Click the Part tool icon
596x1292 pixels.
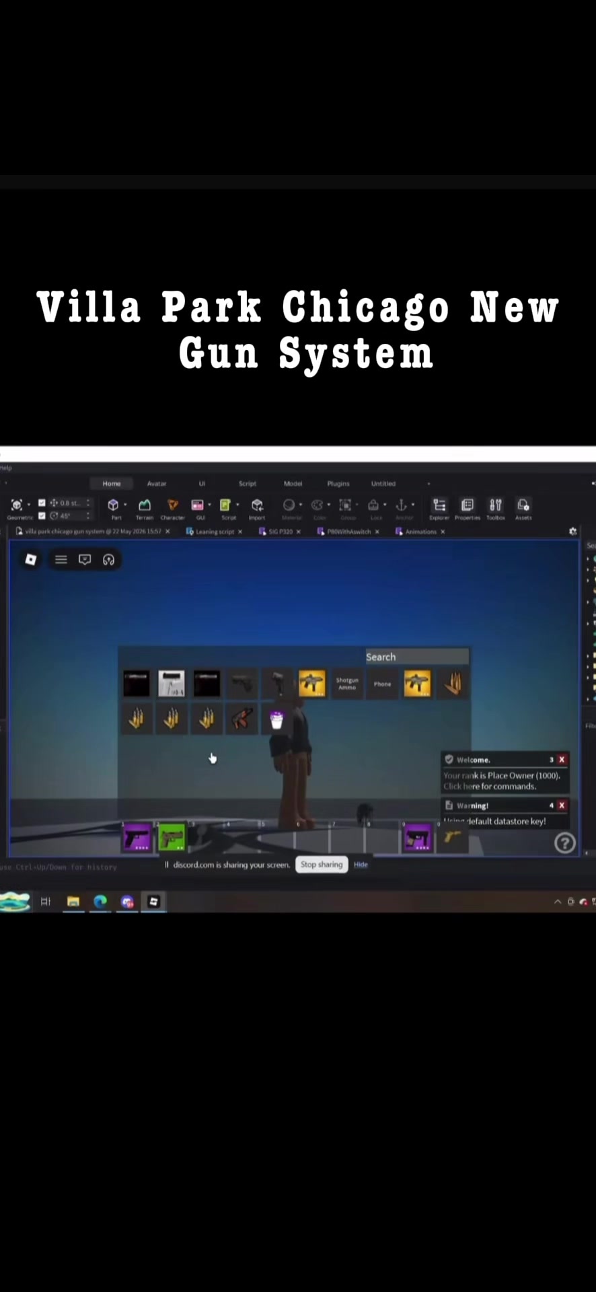(113, 505)
